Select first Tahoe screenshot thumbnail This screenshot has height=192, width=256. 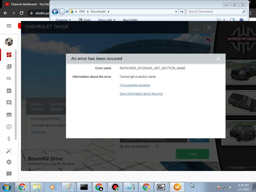pos(241,72)
